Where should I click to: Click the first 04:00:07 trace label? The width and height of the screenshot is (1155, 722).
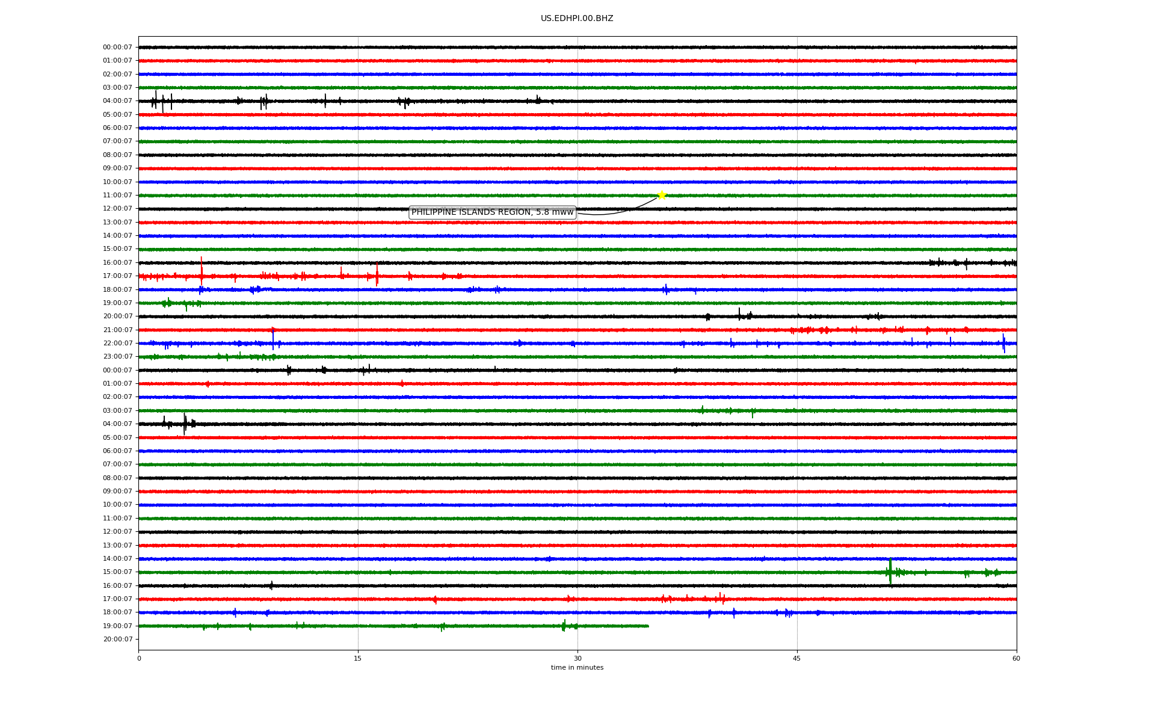117,101
